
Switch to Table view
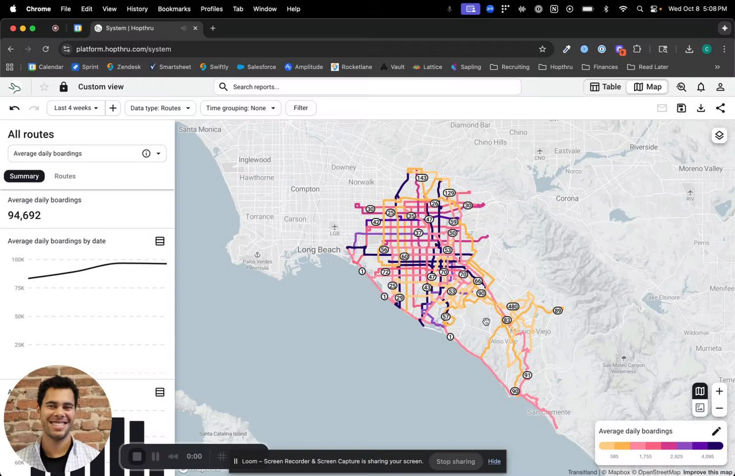click(x=605, y=87)
